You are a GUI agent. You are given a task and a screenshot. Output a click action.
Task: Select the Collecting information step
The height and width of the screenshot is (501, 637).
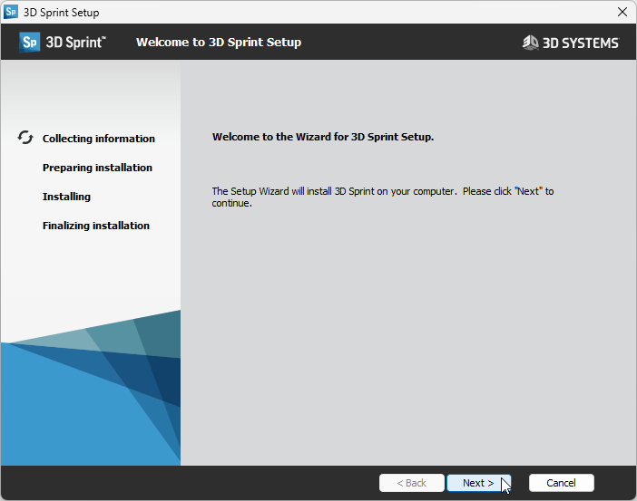pos(98,139)
